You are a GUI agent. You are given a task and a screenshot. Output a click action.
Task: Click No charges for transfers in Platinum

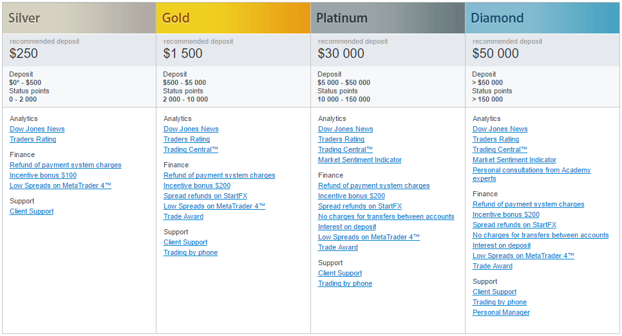click(x=386, y=216)
